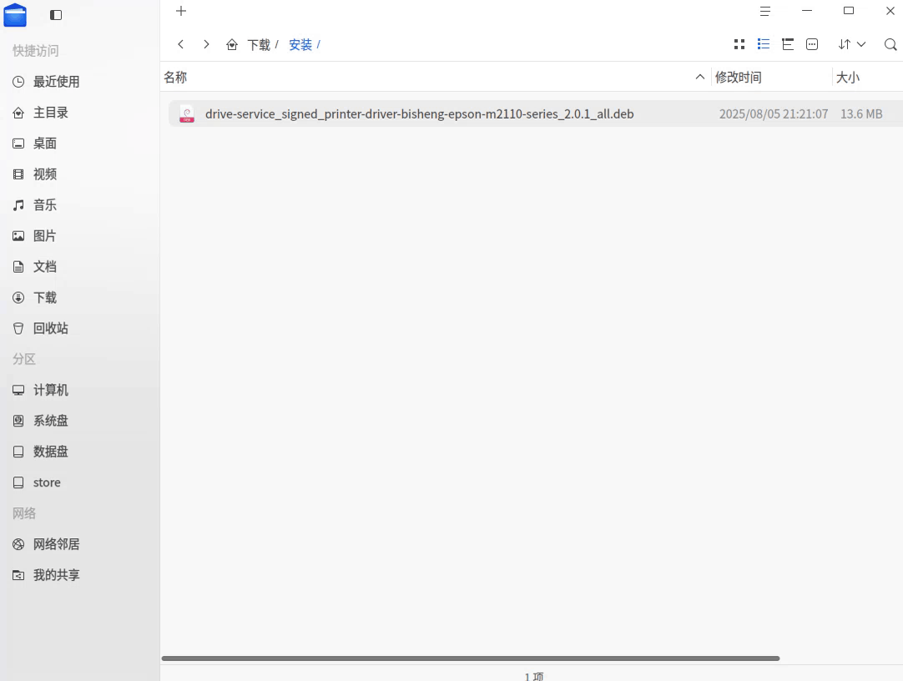The height and width of the screenshot is (681, 903).
Task: Click the home icon in path bar
Action: tap(232, 44)
